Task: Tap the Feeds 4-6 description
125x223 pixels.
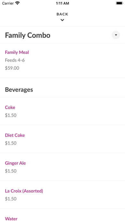Action: [15, 60]
